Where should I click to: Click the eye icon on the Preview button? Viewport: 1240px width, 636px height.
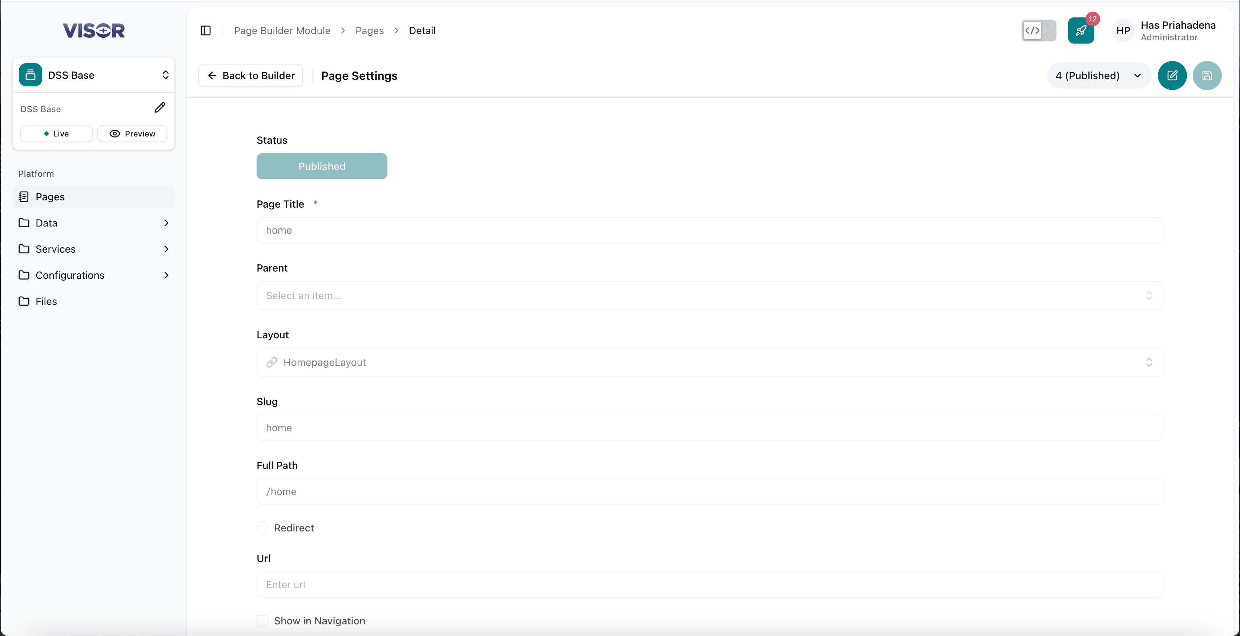(114, 133)
